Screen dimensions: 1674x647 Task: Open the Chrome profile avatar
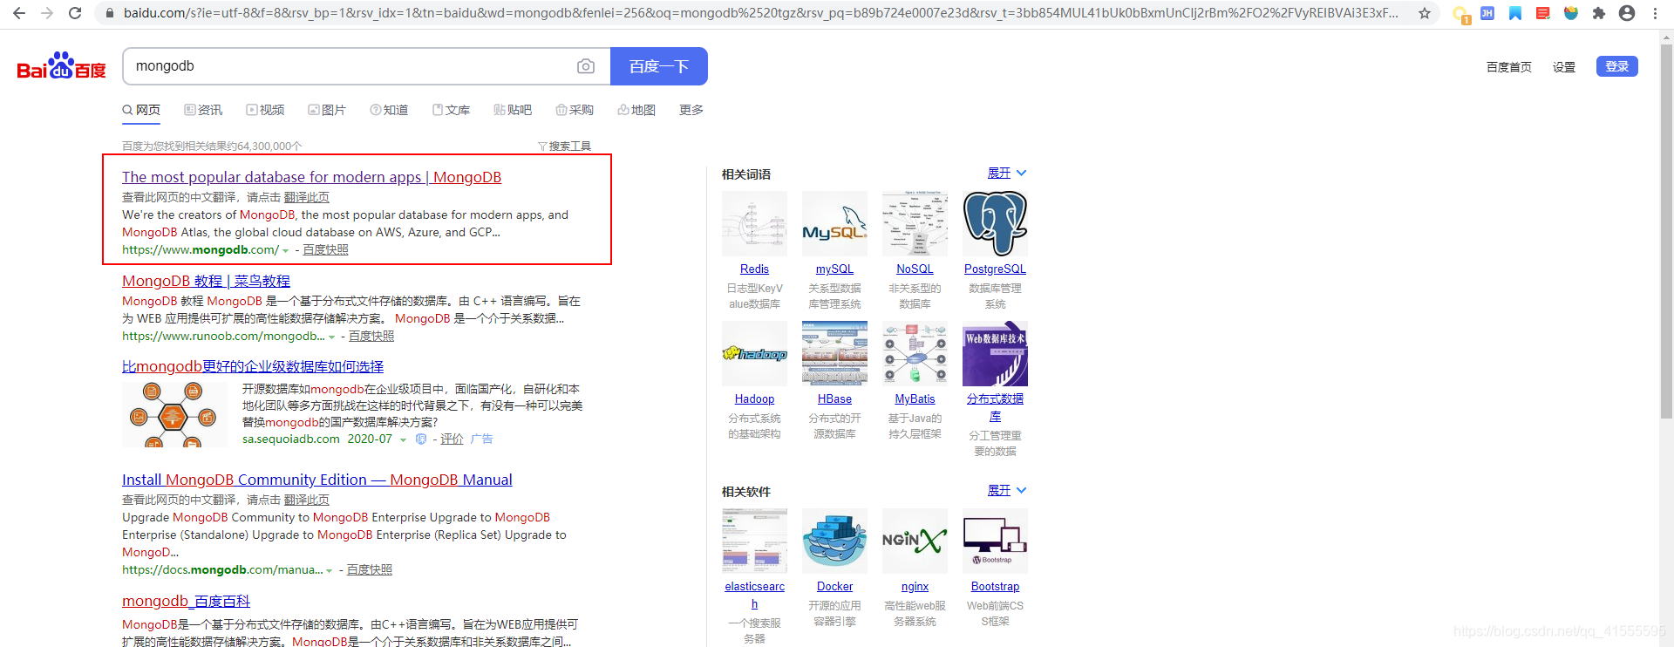pyautogui.click(x=1627, y=13)
